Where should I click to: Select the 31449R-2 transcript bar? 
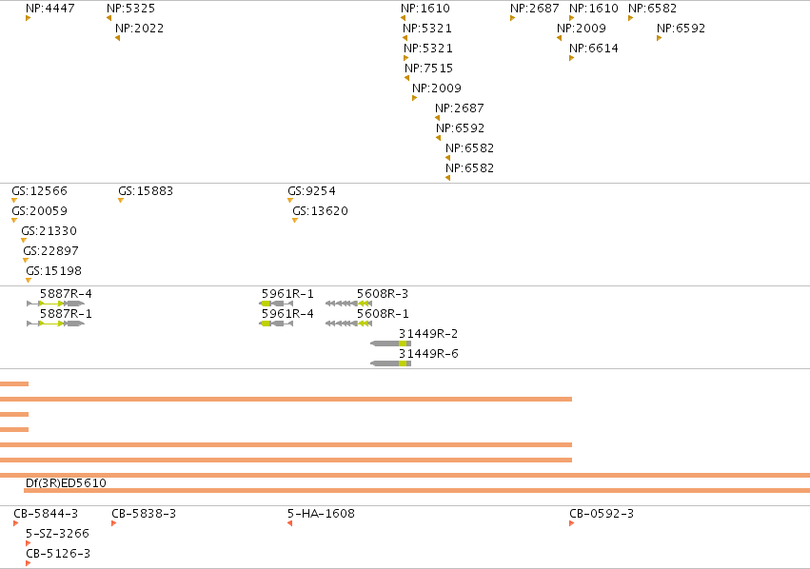[390, 343]
